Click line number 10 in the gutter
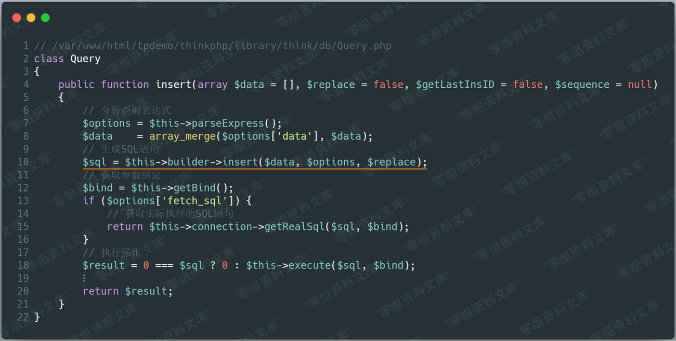 point(23,162)
